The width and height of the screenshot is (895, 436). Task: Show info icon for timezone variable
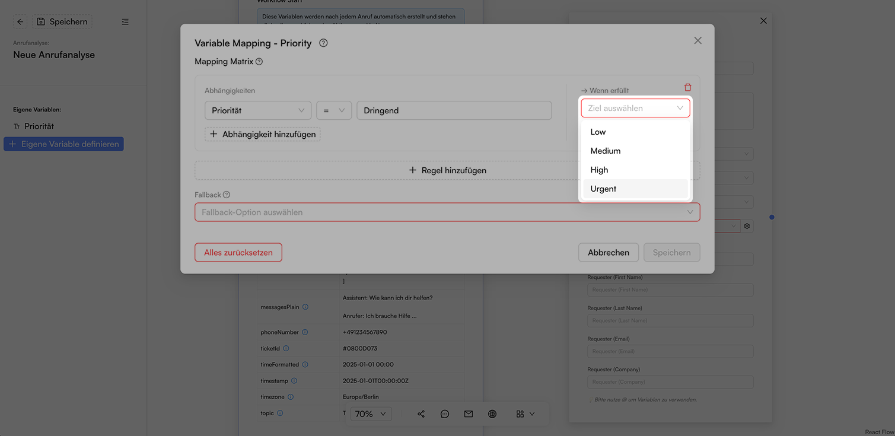pyautogui.click(x=291, y=397)
